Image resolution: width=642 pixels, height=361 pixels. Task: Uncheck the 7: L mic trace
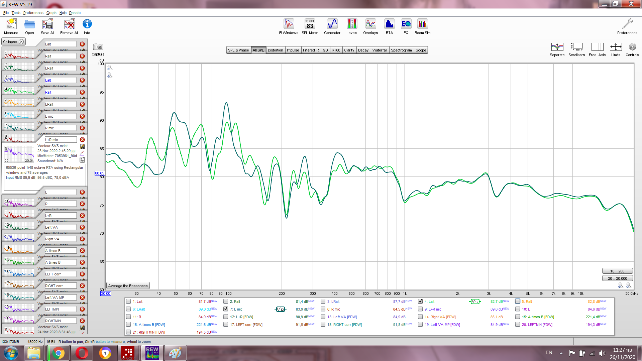[226, 309]
